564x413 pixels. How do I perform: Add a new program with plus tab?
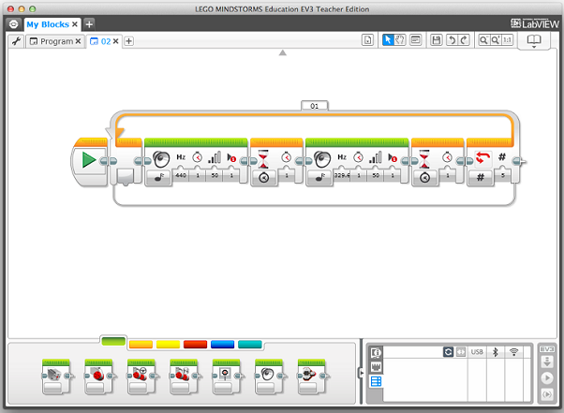pos(129,41)
